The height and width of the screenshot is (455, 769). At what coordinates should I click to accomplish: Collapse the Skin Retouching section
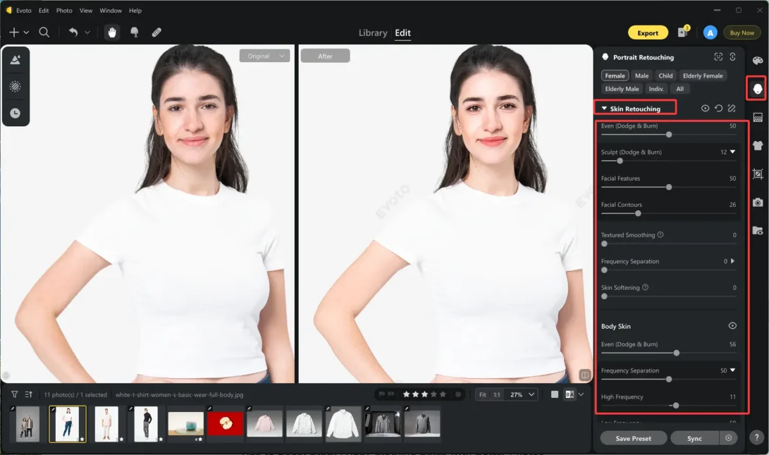(x=604, y=108)
